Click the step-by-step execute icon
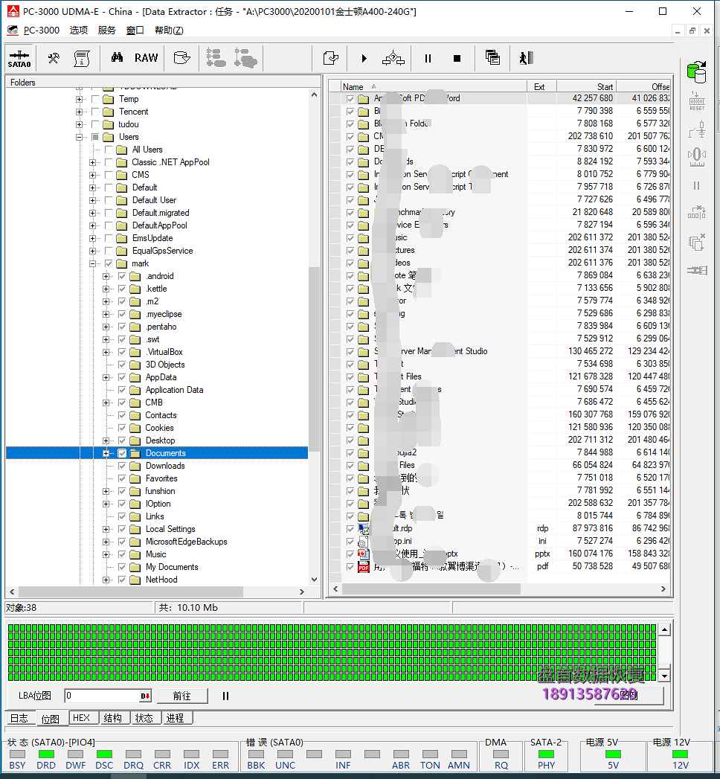Screen dimensions: 720x779 coord(393,58)
